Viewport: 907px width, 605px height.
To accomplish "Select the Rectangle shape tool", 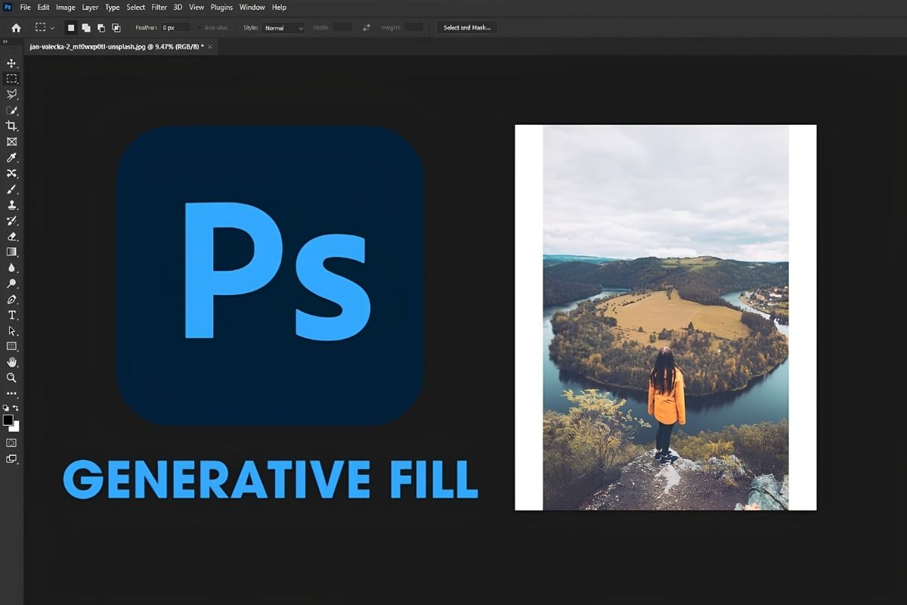I will 11,346.
